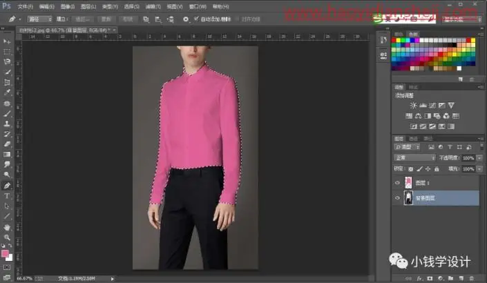Select the Move tool
Screen dimensions: 487x283
pyautogui.click(x=7, y=41)
